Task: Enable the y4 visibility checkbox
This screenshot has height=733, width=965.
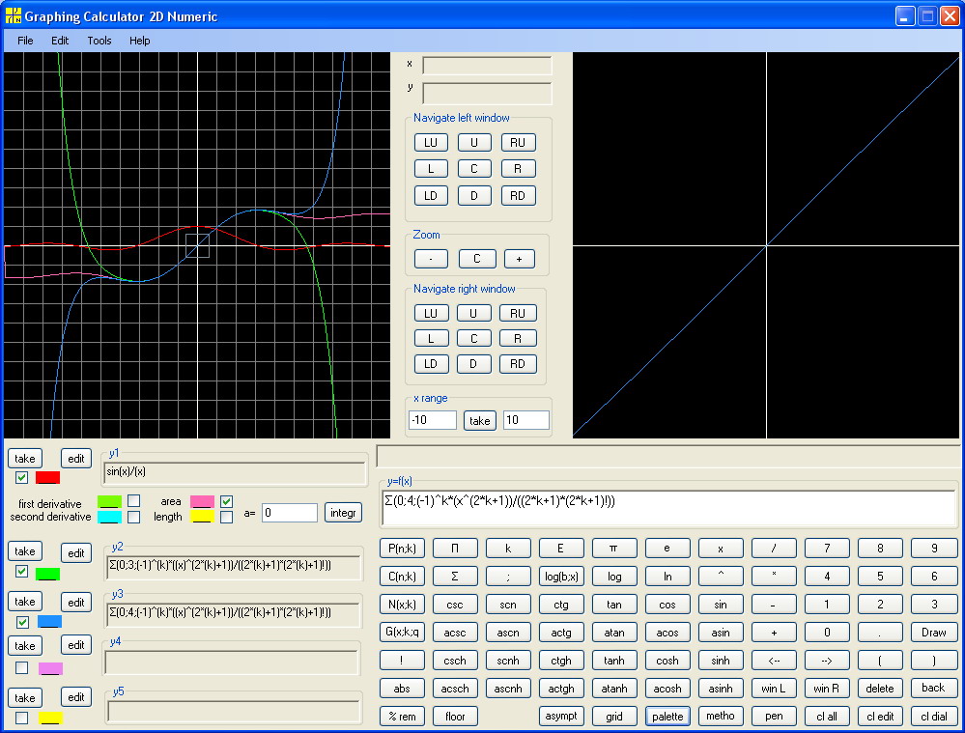Action: tap(21, 667)
